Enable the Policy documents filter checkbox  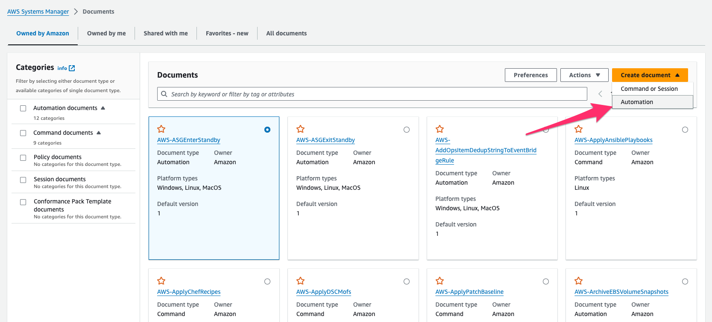[23, 158]
